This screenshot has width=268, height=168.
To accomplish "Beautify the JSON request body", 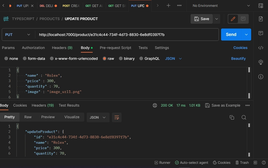I will [238, 58].
